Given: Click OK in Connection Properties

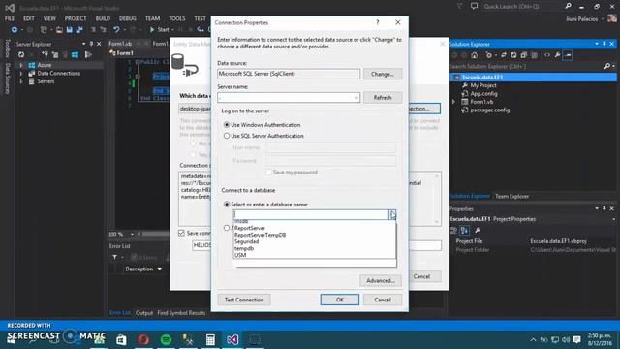Looking at the screenshot, I should coord(340,300).
